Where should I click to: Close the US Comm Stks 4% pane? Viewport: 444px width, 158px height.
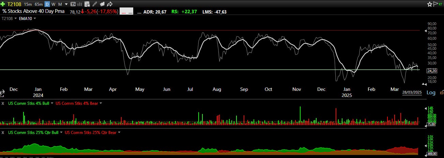tap(3, 103)
